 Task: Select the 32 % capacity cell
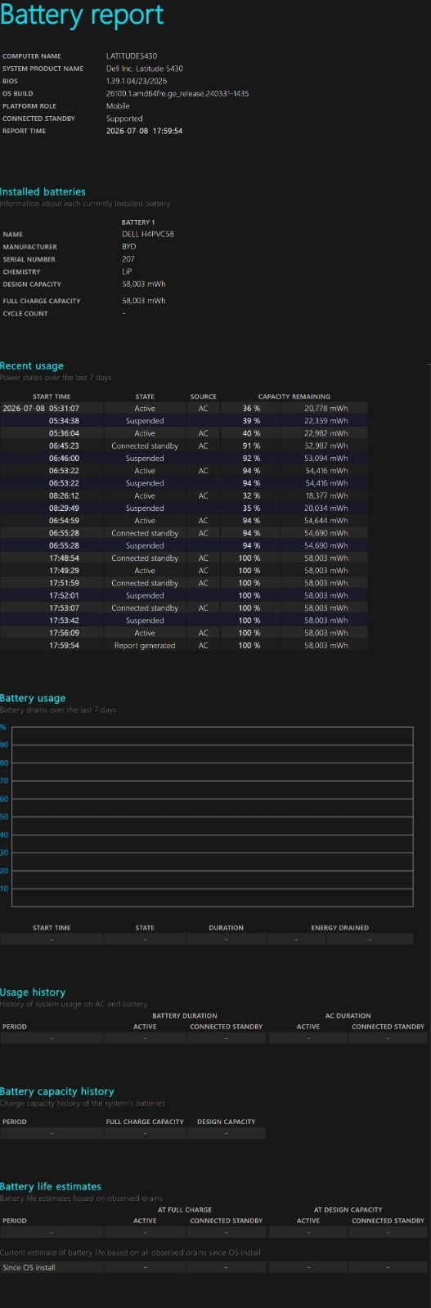point(251,495)
